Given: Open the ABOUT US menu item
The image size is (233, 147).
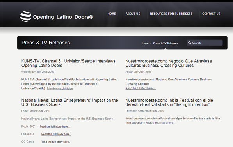Looking at the screenshot, I should (x=133, y=14).
